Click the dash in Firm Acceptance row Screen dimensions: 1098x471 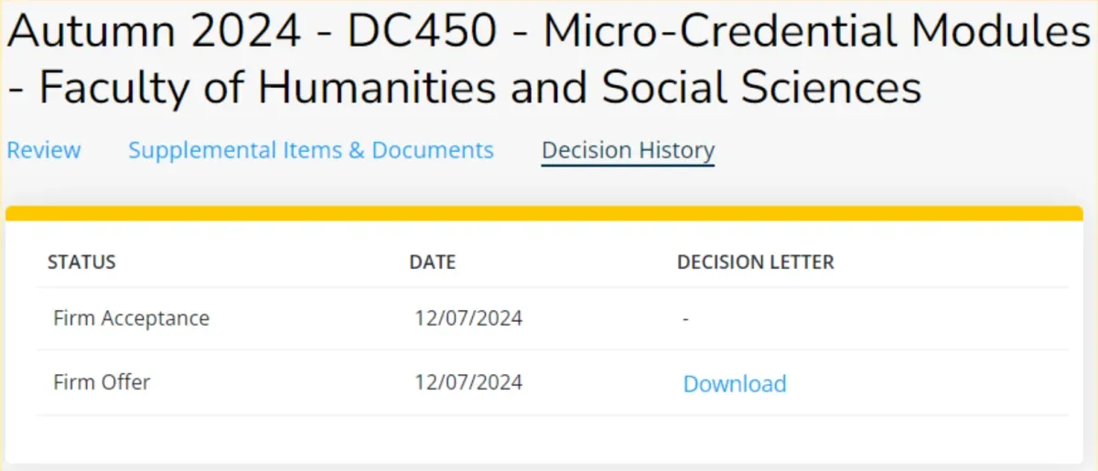686,319
